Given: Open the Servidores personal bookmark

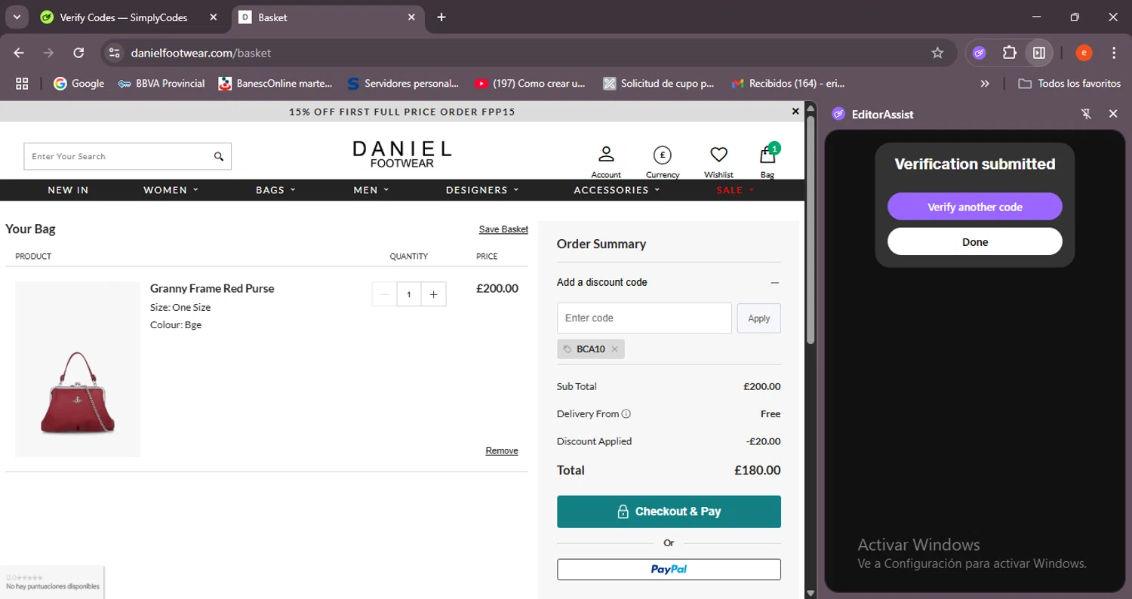Looking at the screenshot, I should (x=403, y=84).
